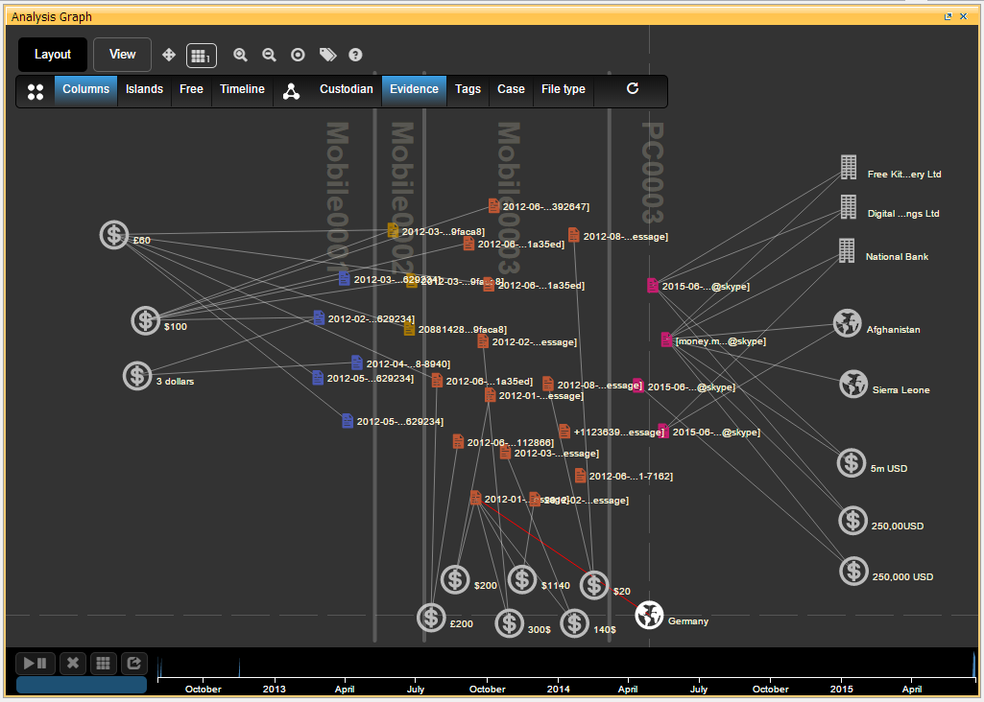Group by Case
Viewport: 984px width, 702px height.
(511, 91)
